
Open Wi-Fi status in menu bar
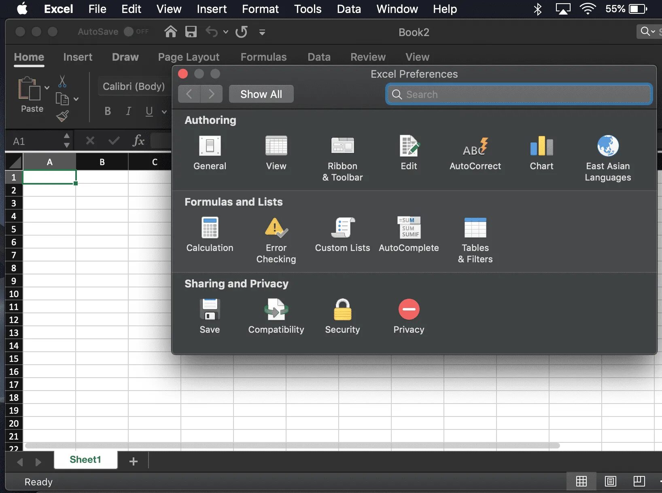[x=588, y=9]
